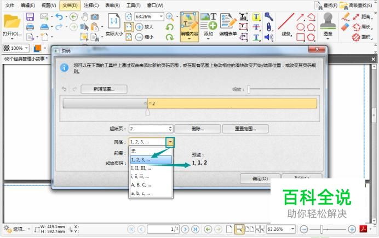This screenshot has height=238, width=379.
Task: Click the orange fill color swatch
Action: [37, 48]
